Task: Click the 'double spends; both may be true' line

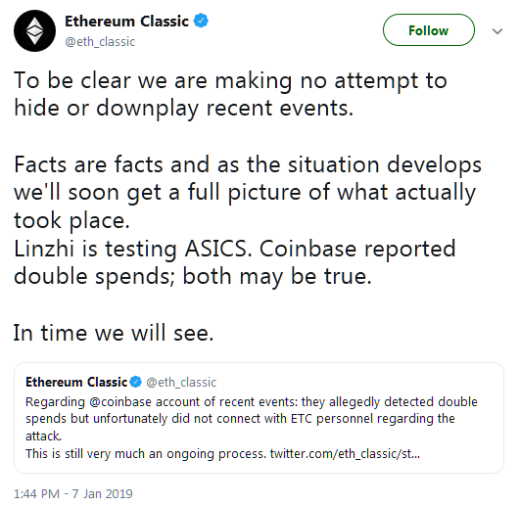Action: [x=192, y=276]
